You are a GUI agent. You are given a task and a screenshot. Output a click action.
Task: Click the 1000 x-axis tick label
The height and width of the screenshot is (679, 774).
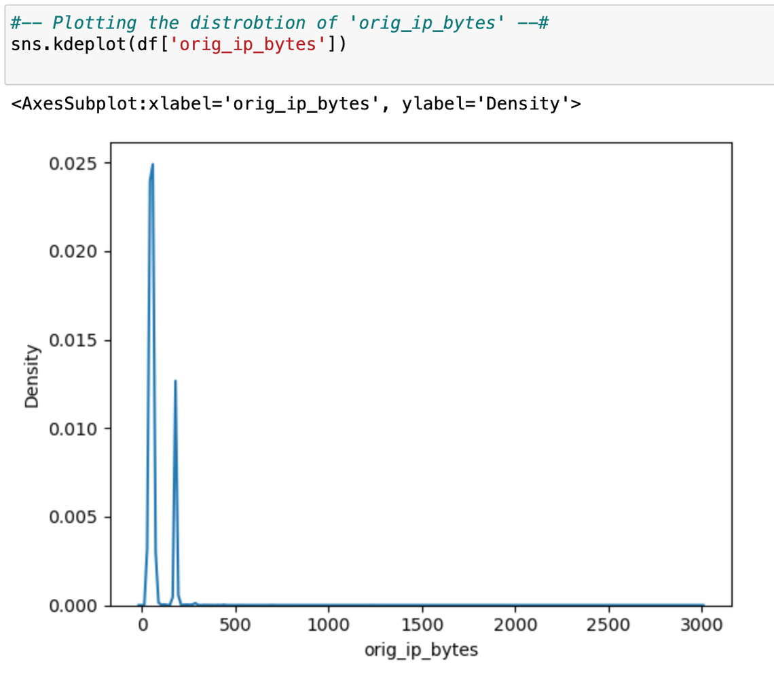[x=329, y=624]
